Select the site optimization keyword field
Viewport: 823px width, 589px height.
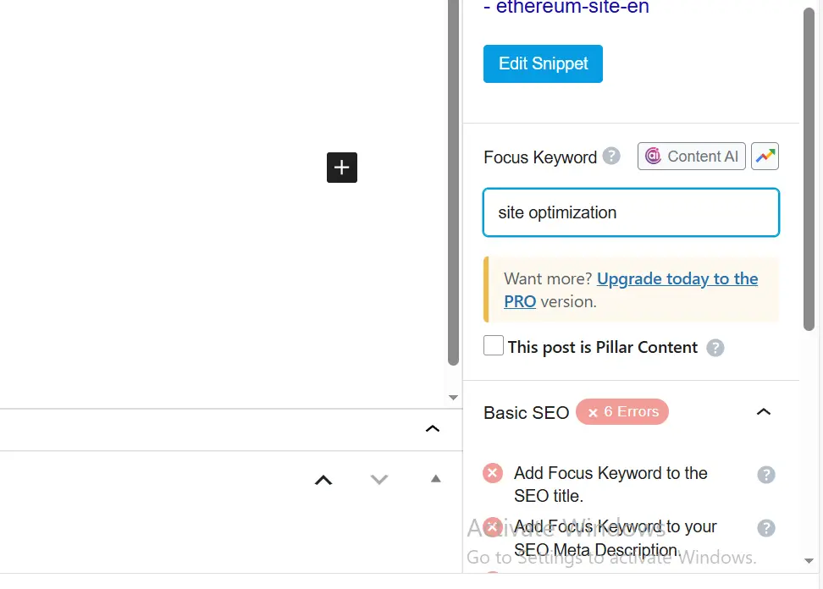[x=630, y=212]
